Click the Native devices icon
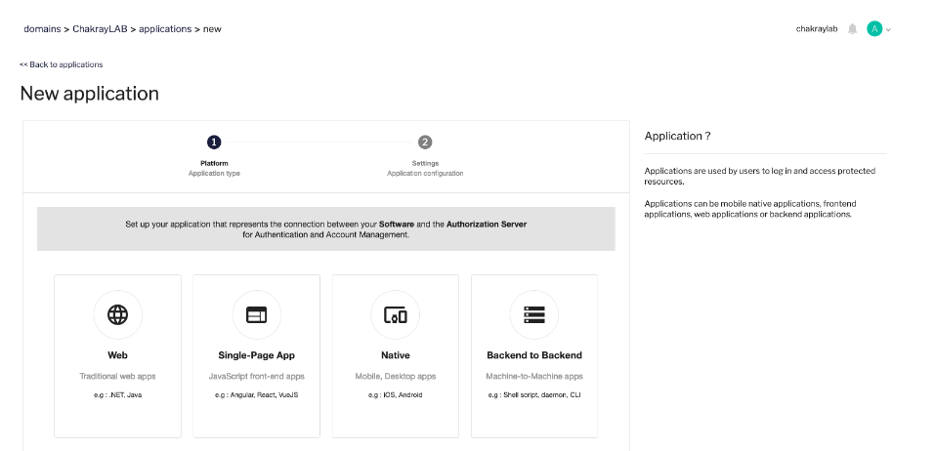935x451 pixels. click(395, 314)
